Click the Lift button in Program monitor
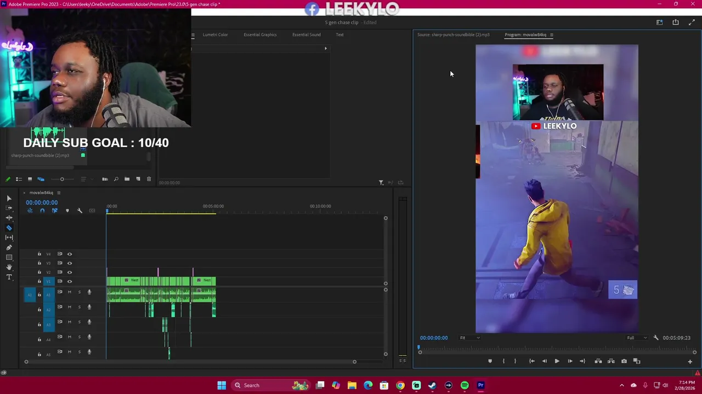 click(598, 361)
